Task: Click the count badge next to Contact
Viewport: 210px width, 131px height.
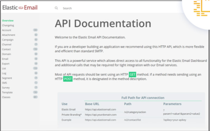Action: point(35,49)
